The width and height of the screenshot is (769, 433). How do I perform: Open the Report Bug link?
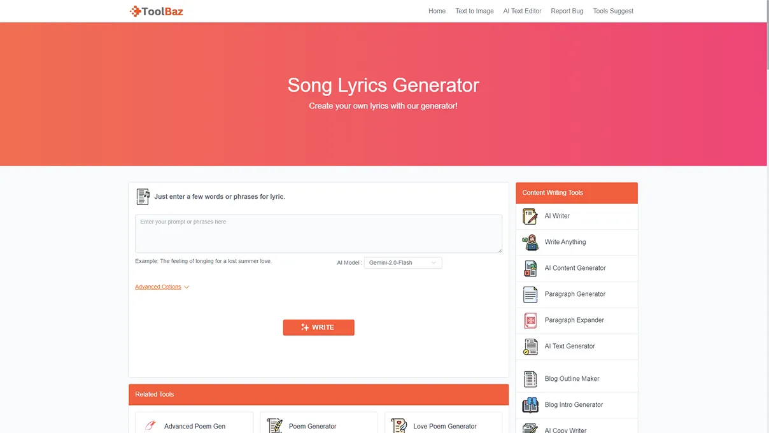pos(567,11)
